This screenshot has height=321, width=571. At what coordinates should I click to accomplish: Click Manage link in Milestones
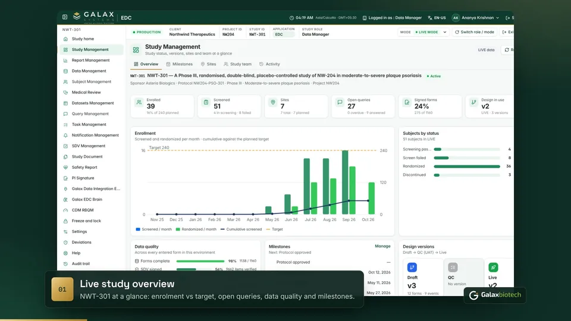click(x=382, y=246)
